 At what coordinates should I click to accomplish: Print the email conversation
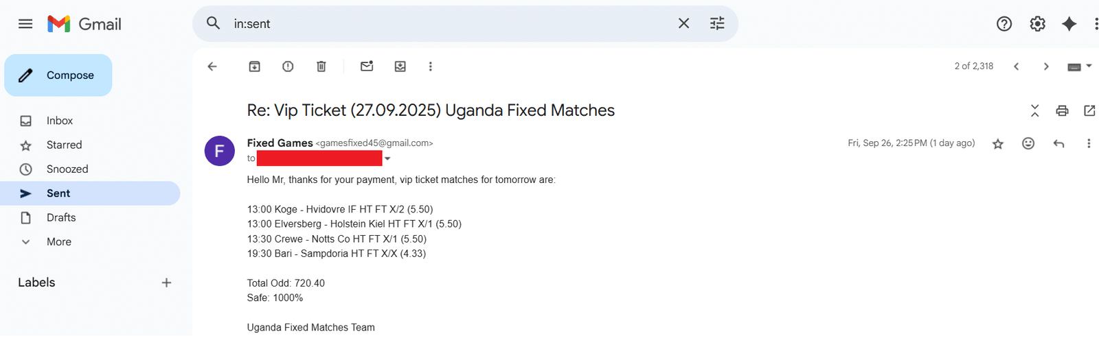tap(1062, 110)
